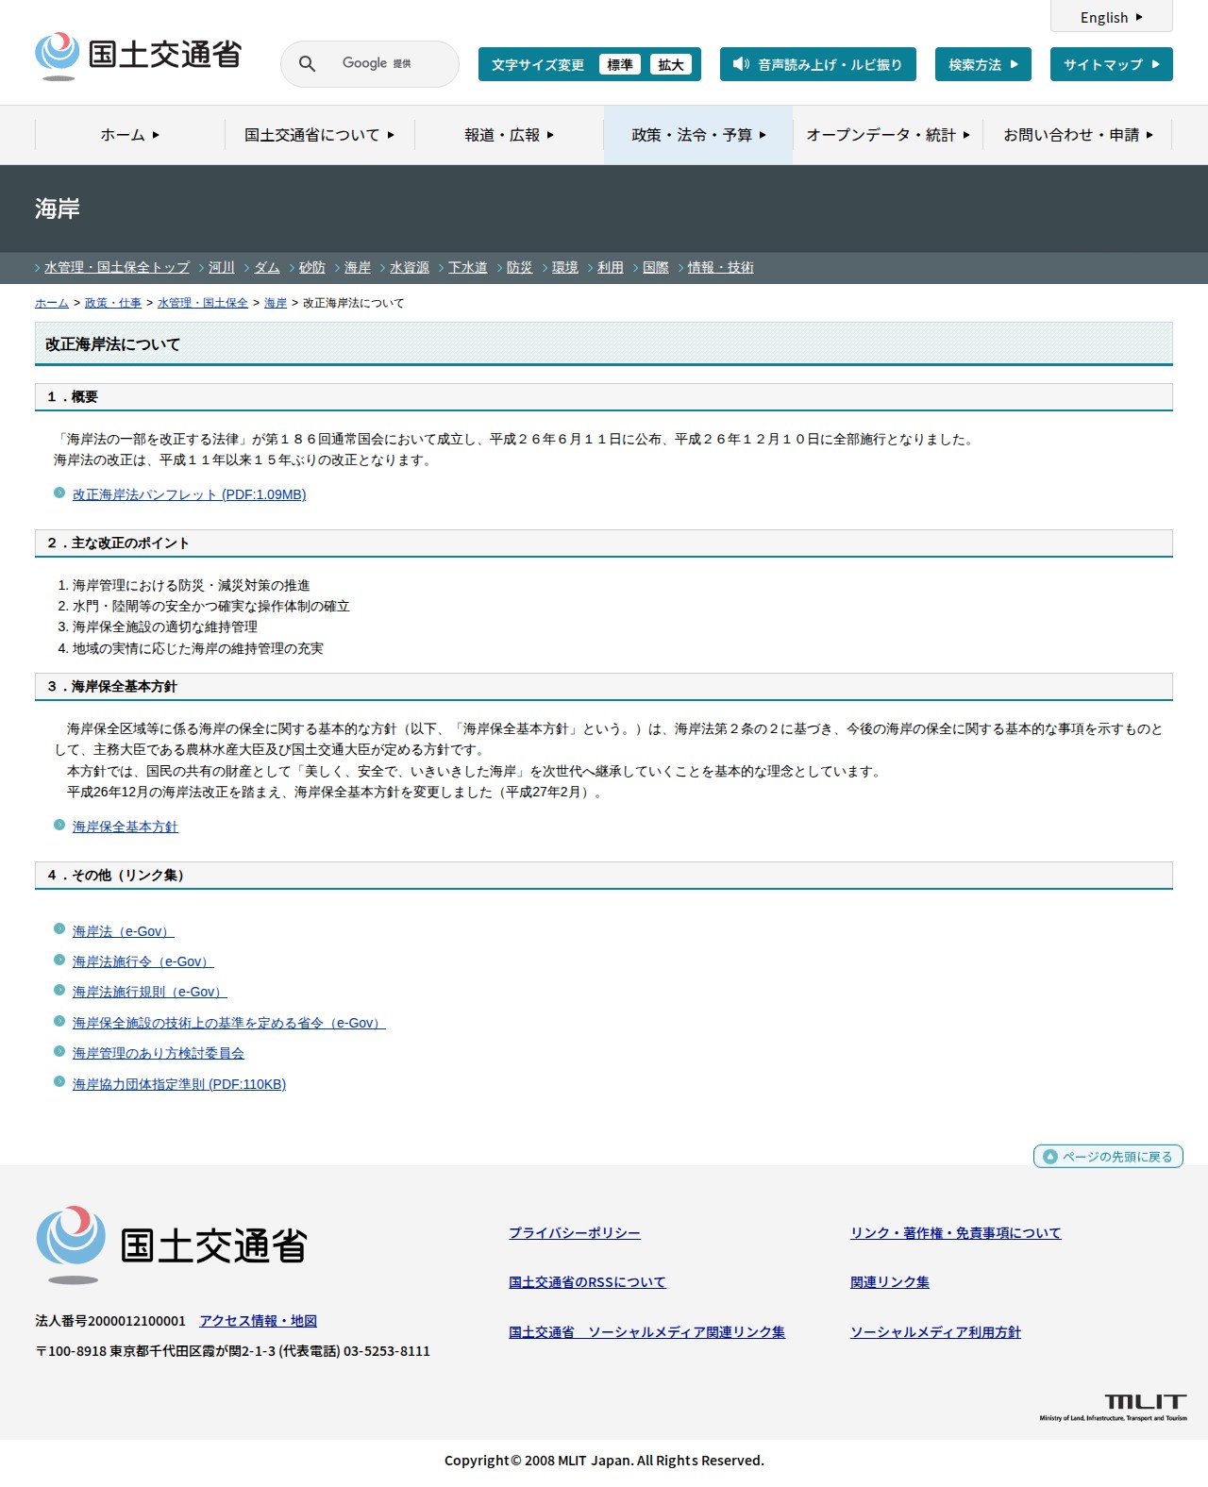
Task: Set text size to 拡大
Action: (671, 64)
